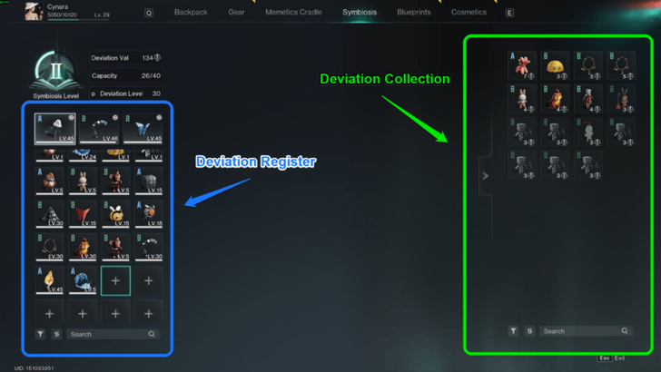
Task: Select the dark pyramid deviation LV.30
Action: (x=50, y=214)
